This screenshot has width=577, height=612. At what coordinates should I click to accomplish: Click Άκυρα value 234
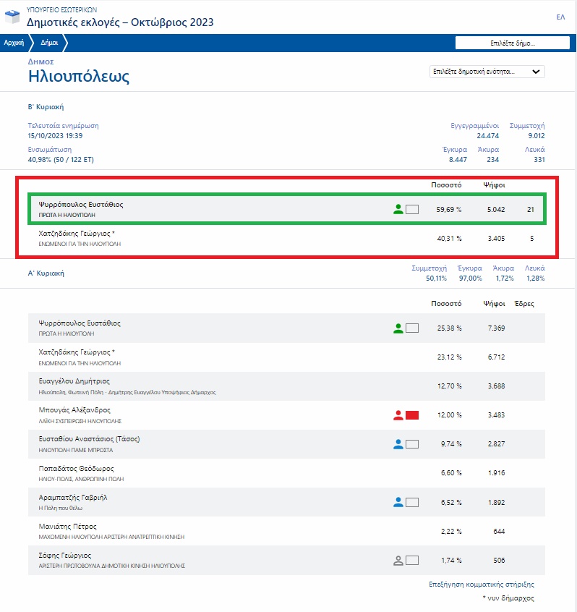coord(492,160)
